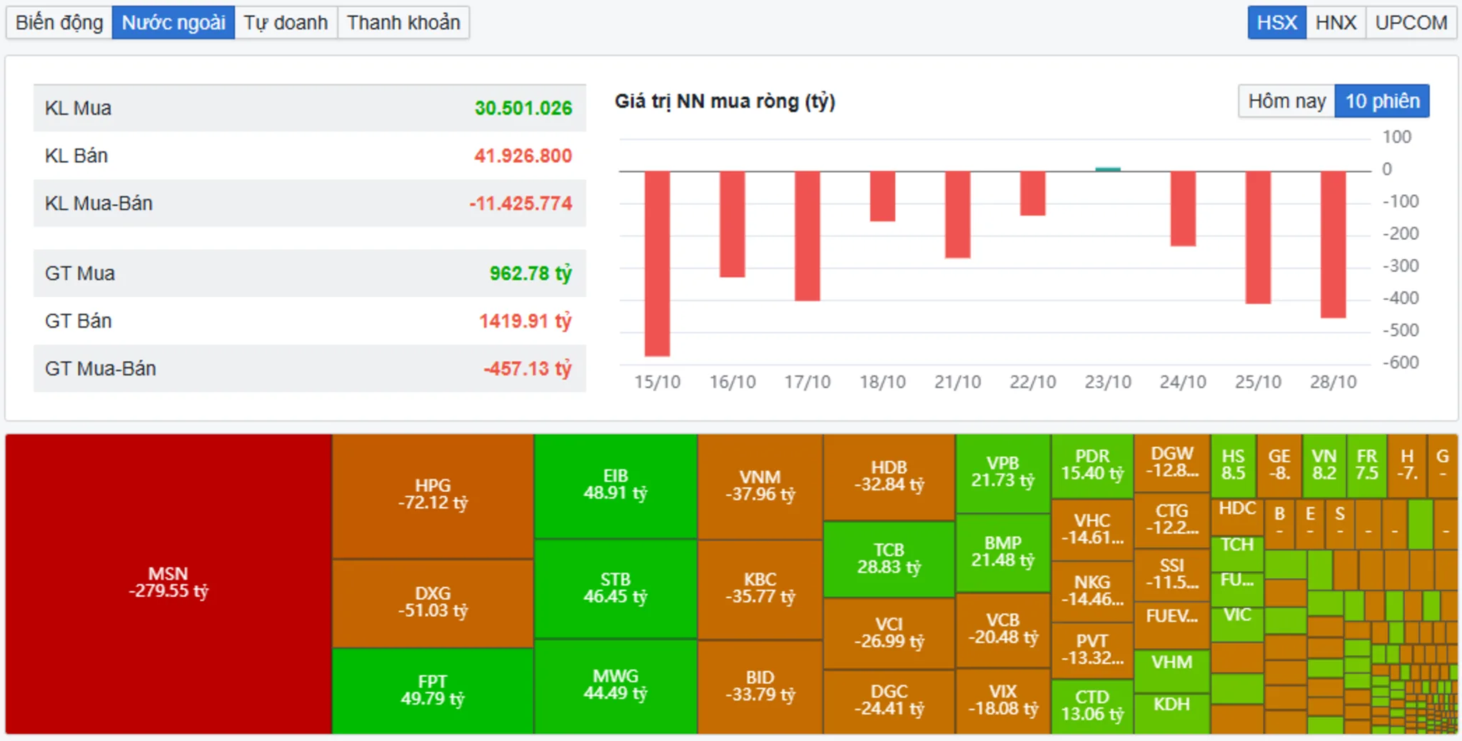Click the 18/10 bar in chart

pos(882,196)
